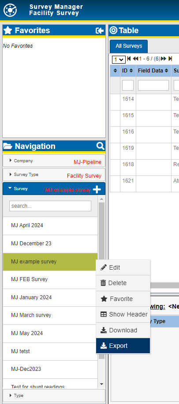This screenshot has width=179, height=404.
Task: Add new survey with plus icon
Action: (97, 190)
